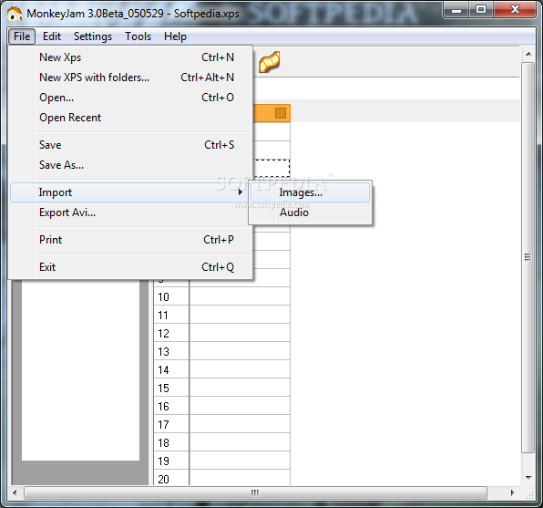The width and height of the screenshot is (543, 508).
Task: Select frame row number 15
Action: pos(171,388)
